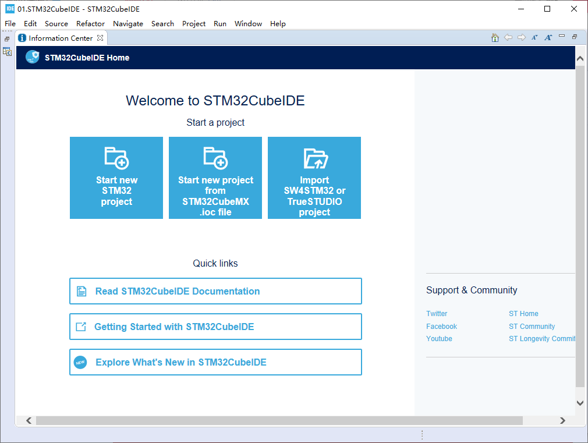Image resolution: width=588 pixels, height=443 pixels.
Task: Click the restore icon in the left sidebar
Action: pos(7,39)
